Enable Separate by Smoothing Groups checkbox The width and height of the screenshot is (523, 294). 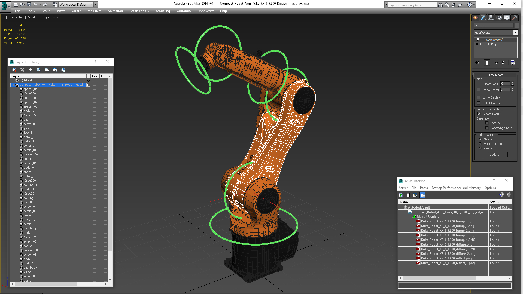[487, 128]
